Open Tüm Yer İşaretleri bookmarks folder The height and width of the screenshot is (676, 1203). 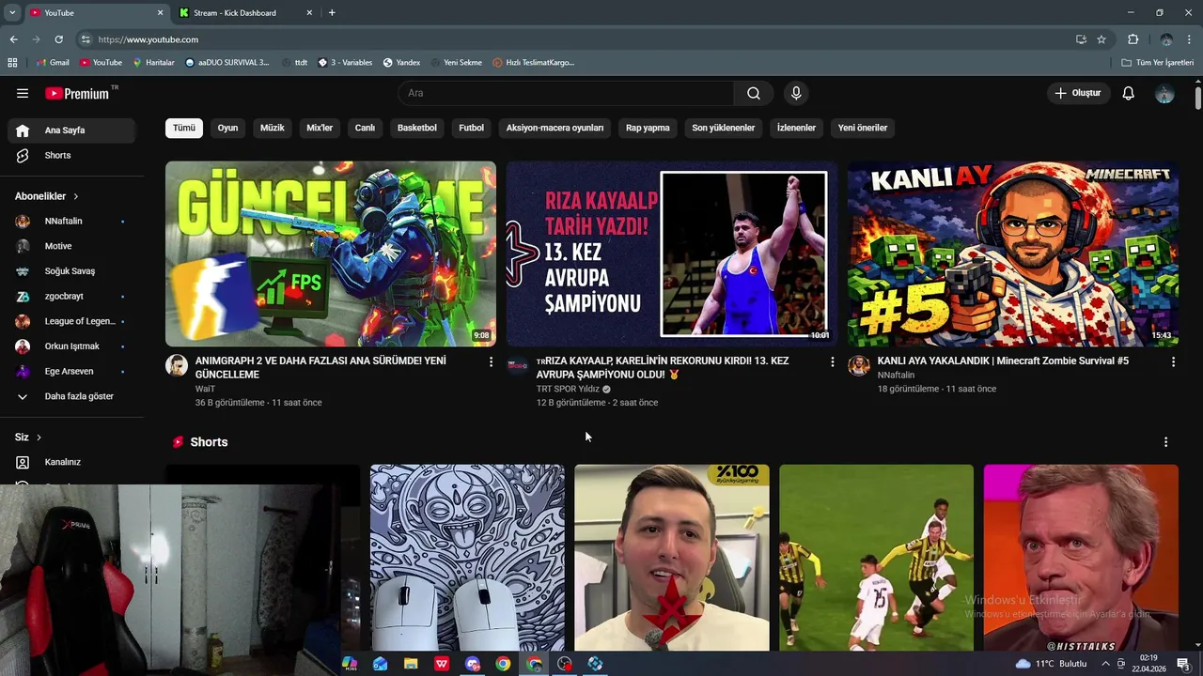coord(1158,63)
